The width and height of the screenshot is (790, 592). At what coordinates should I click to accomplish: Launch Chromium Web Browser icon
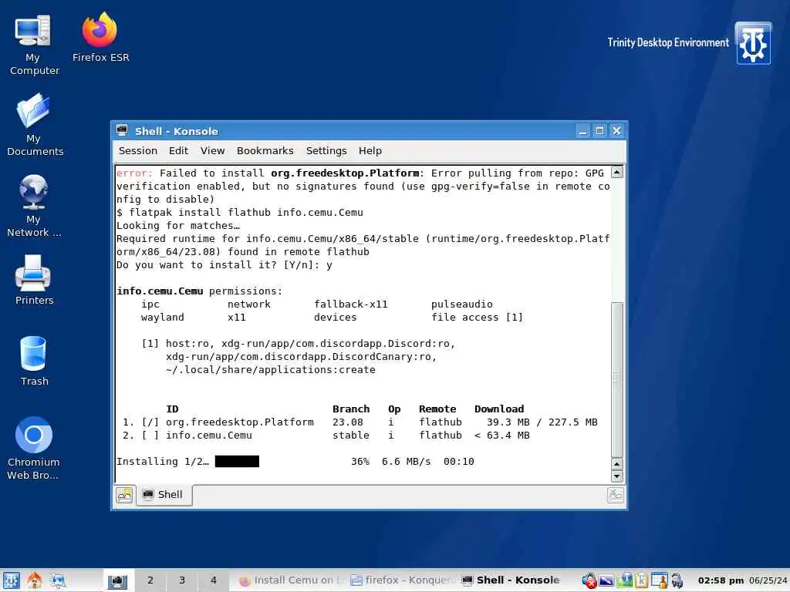coord(34,448)
